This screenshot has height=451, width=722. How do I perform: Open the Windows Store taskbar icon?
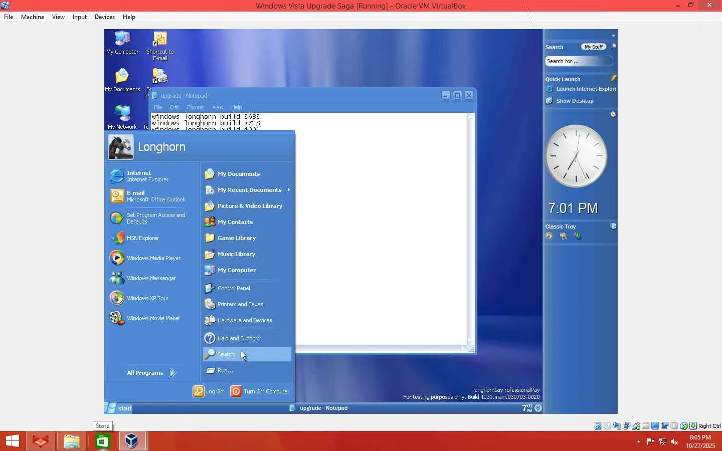[x=102, y=441]
